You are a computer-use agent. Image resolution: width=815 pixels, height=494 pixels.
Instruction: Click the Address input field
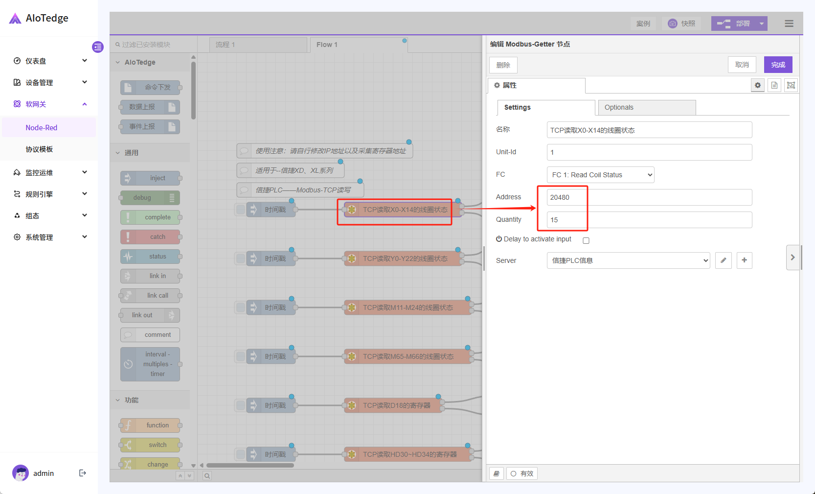649,197
